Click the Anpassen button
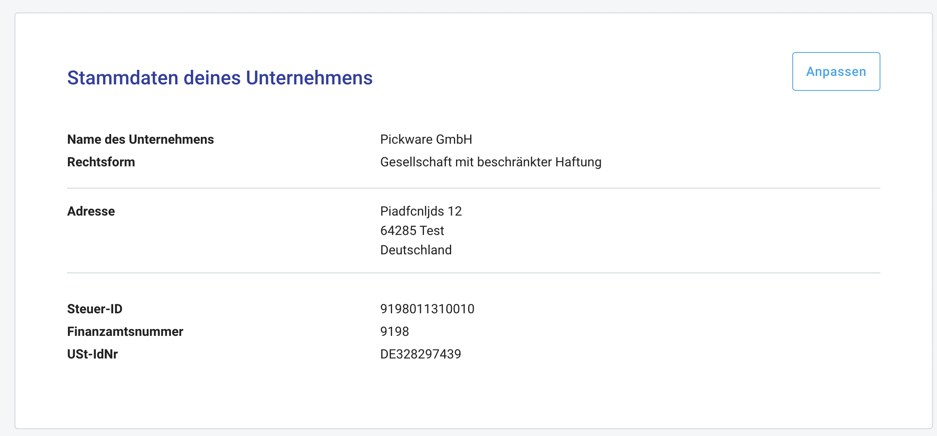 [836, 71]
